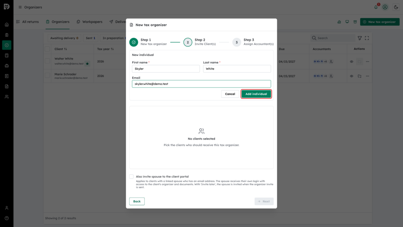Open the people/clients icon in sidebar

(7, 97)
